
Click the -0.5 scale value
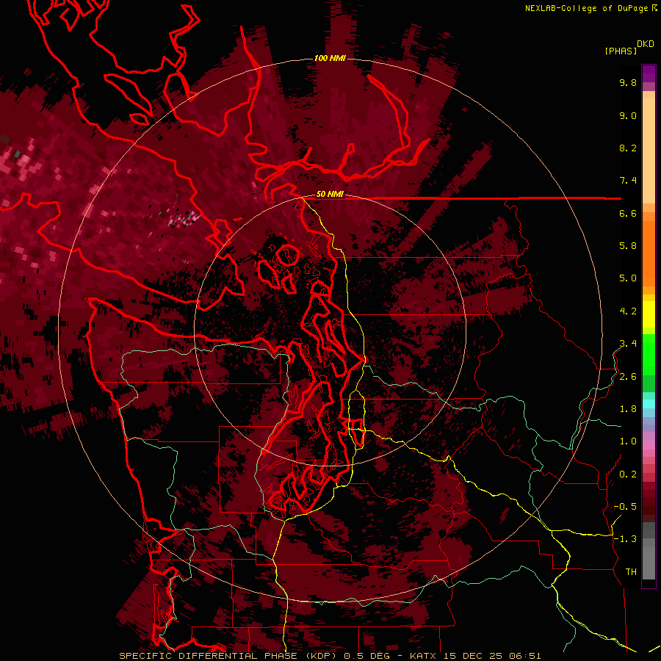pyautogui.click(x=625, y=507)
